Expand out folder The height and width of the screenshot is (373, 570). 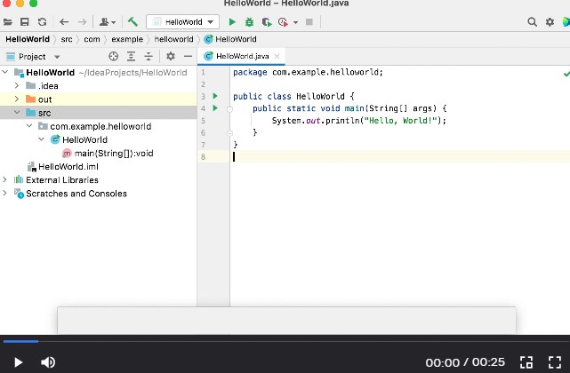click(17, 99)
